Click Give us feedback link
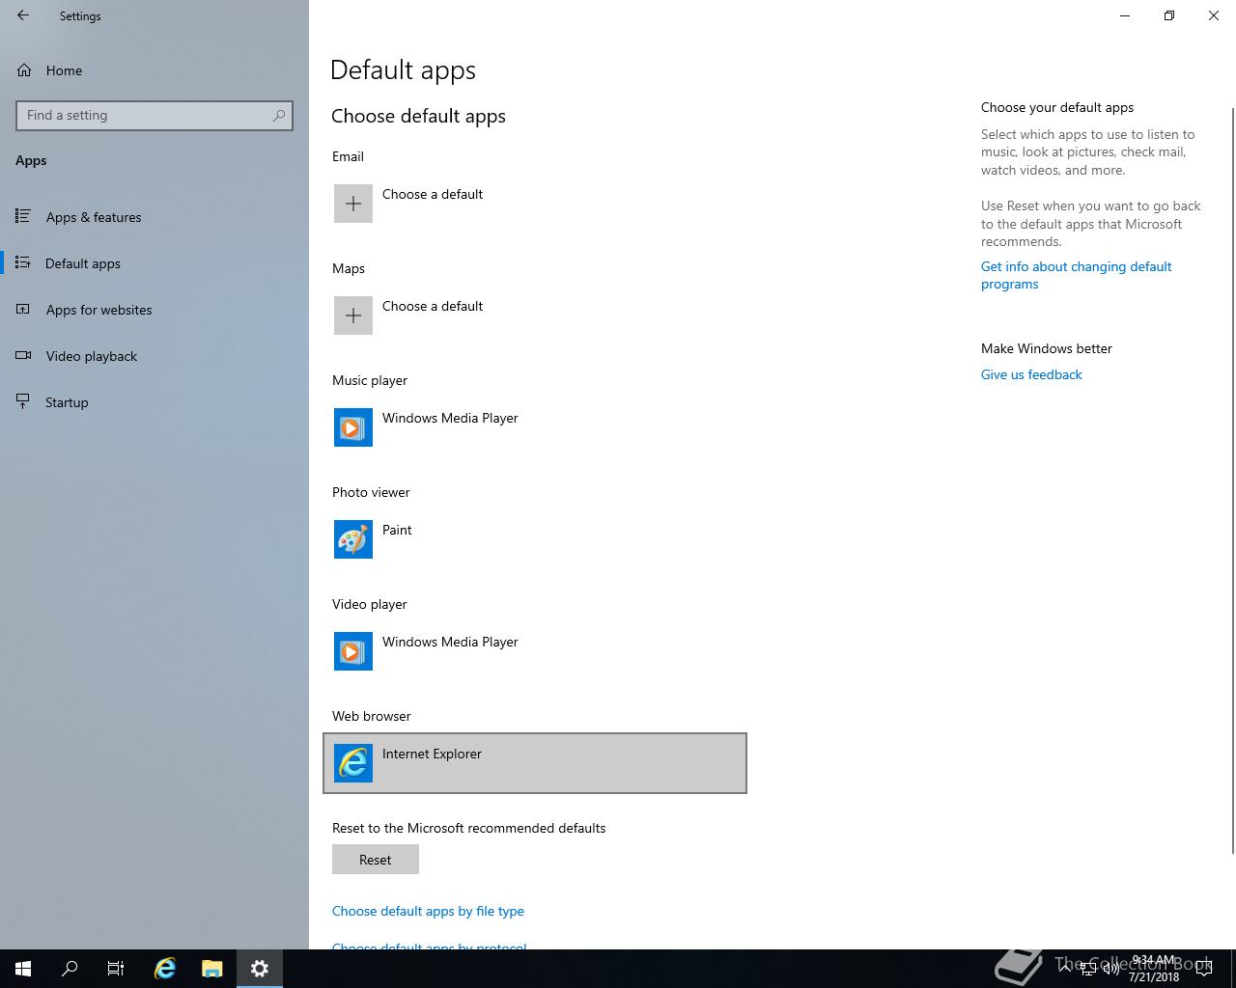This screenshot has height=988, width=1236. pos(1031,374)
